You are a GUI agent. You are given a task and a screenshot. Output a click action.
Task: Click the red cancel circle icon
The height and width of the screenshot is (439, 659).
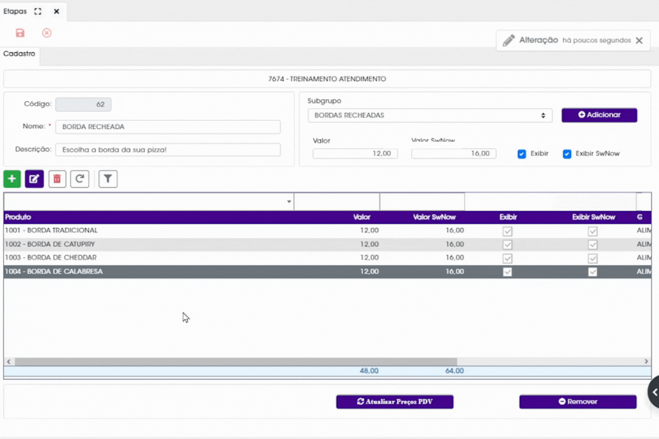click(47, 33)
